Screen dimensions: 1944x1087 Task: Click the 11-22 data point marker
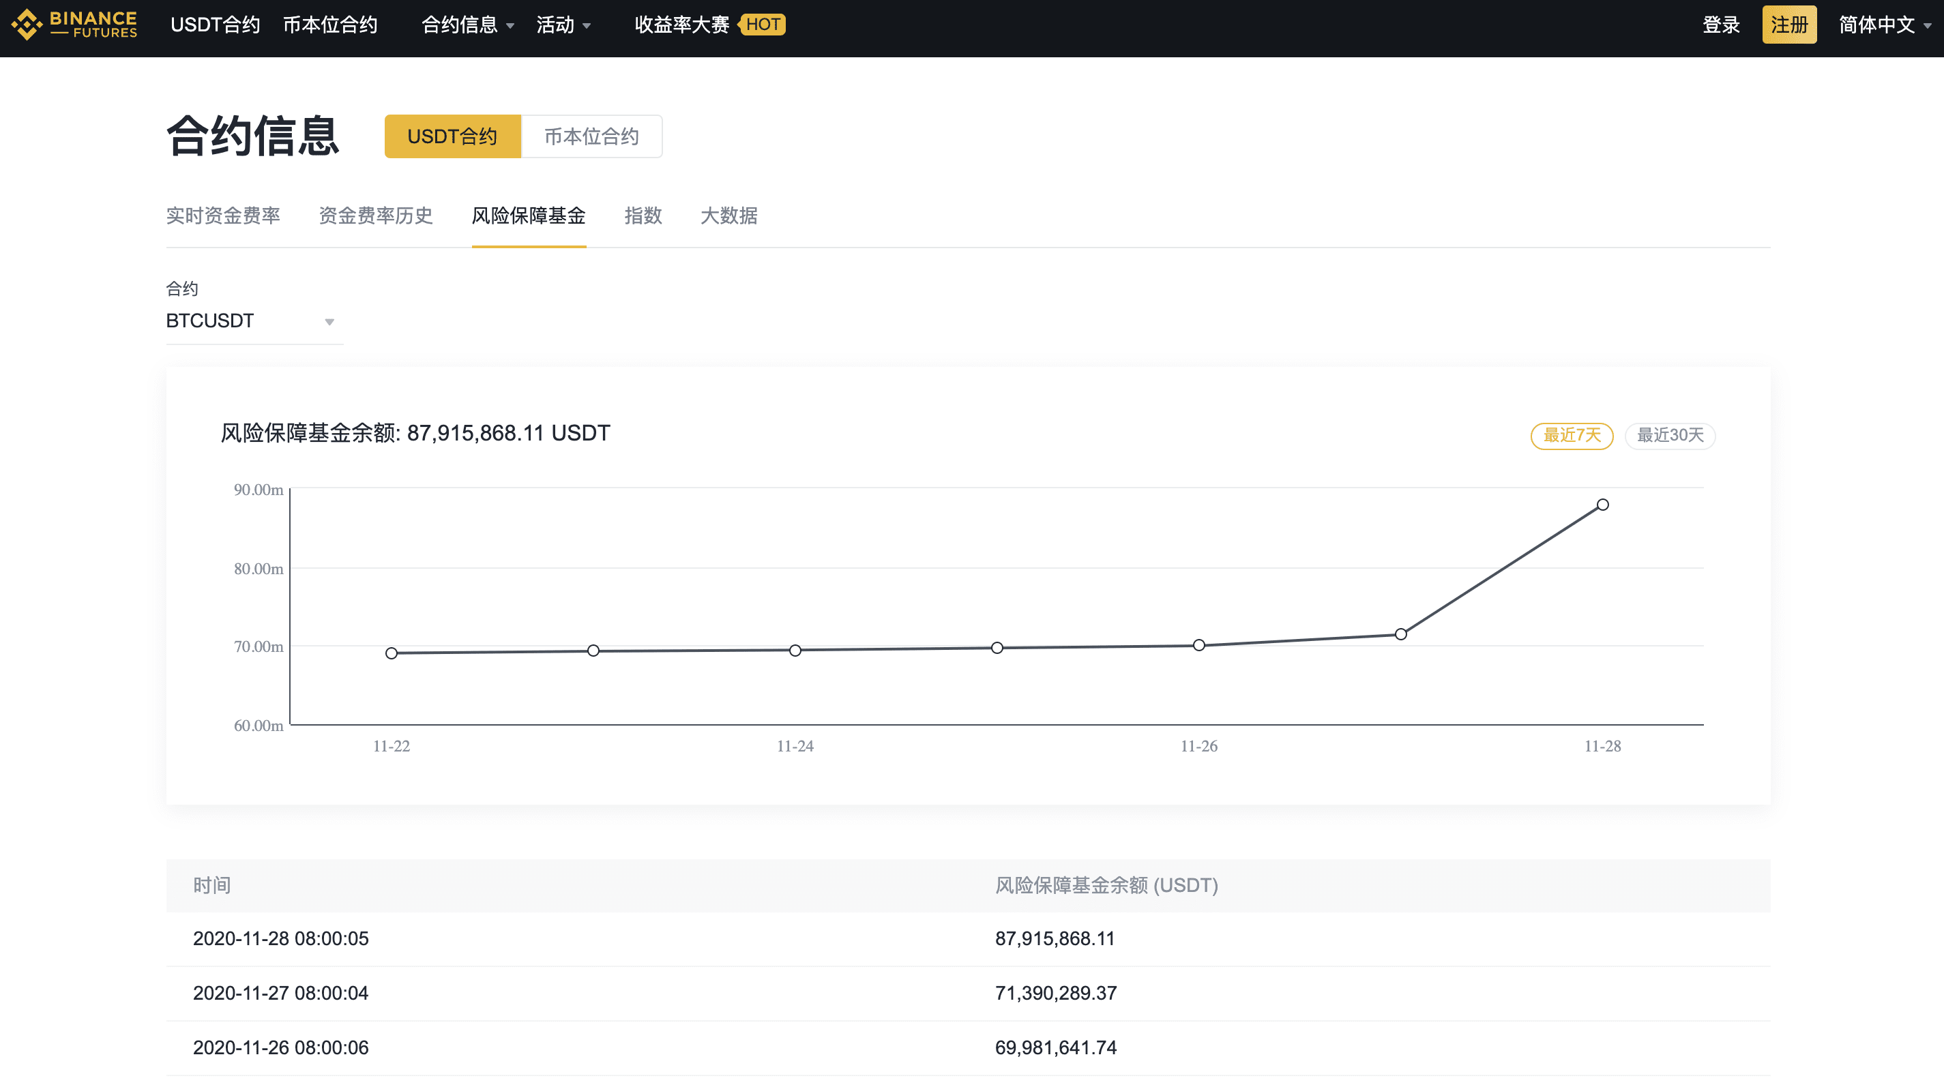pyautogui.click(x=392, y=653)
